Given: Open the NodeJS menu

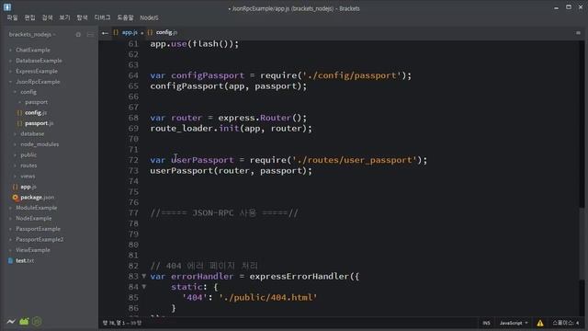Looking at the screenshot, I should [x=149, y=17].
